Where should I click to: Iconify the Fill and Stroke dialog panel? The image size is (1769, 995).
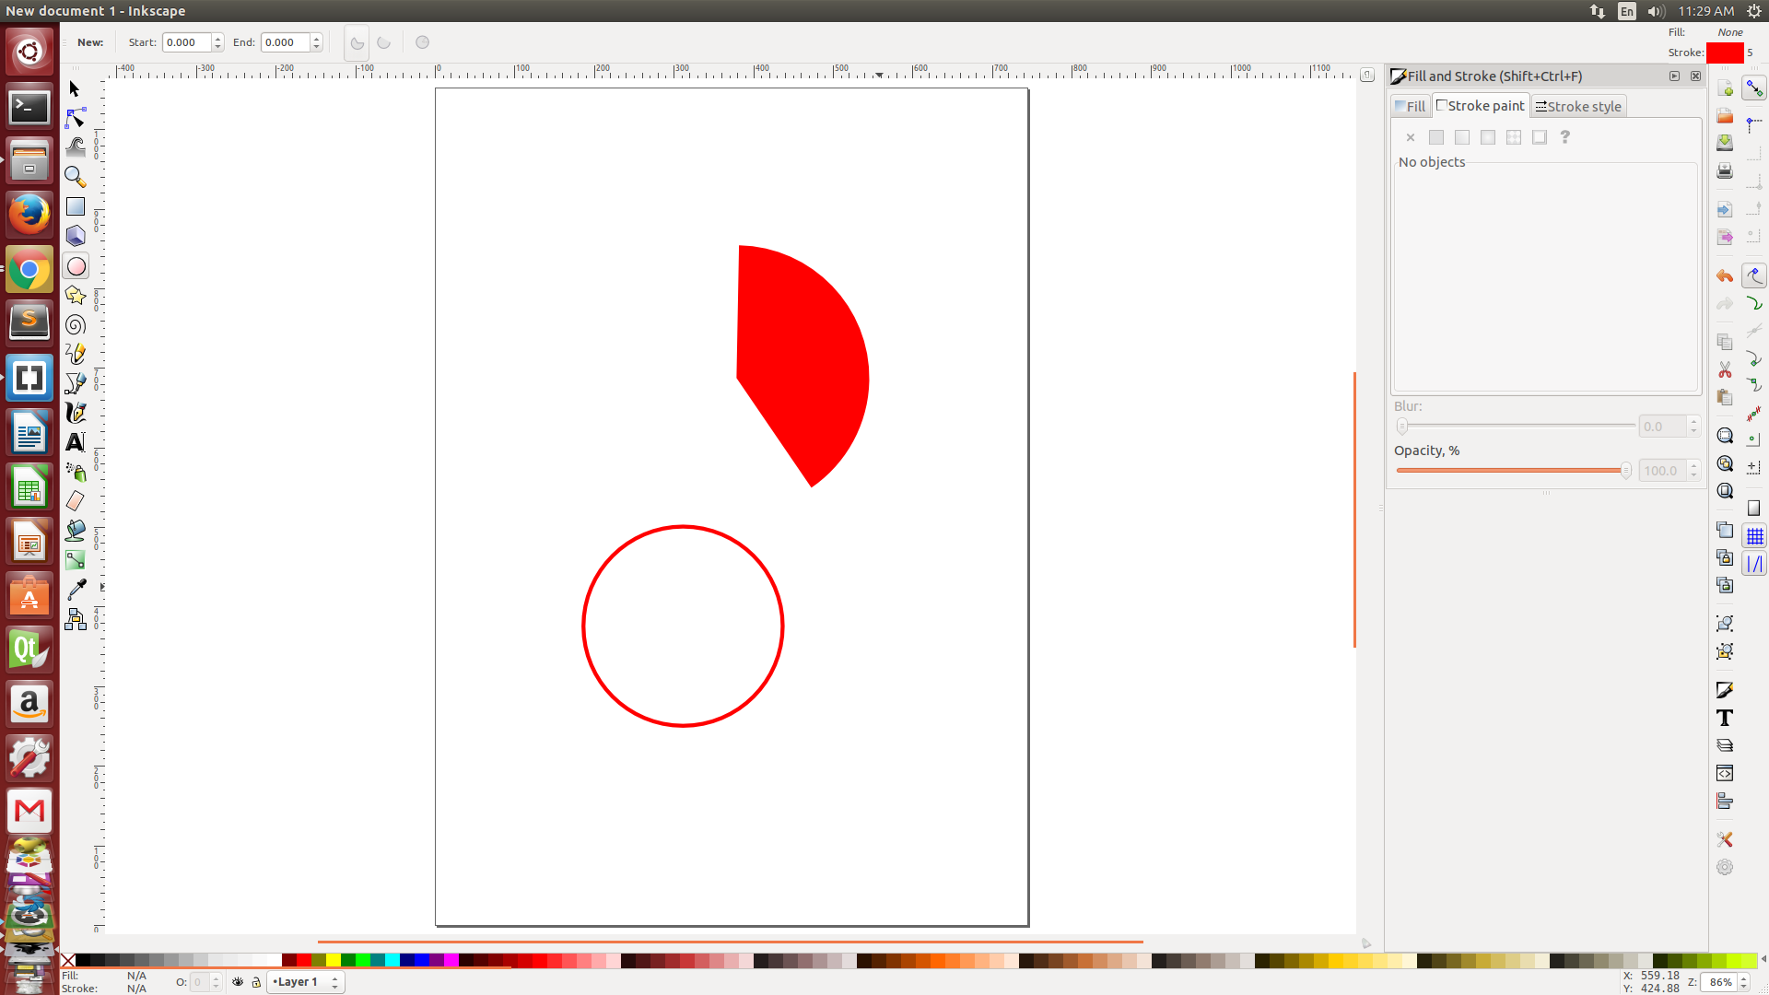[x=1674, y=76]
